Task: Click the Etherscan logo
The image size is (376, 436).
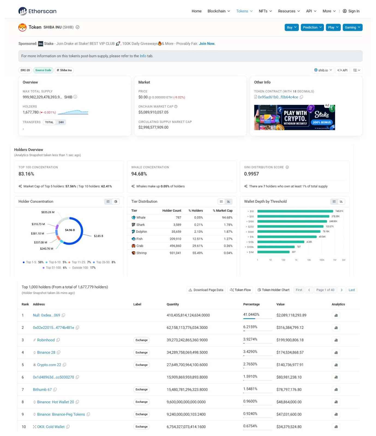Action: tap(37, 11)
